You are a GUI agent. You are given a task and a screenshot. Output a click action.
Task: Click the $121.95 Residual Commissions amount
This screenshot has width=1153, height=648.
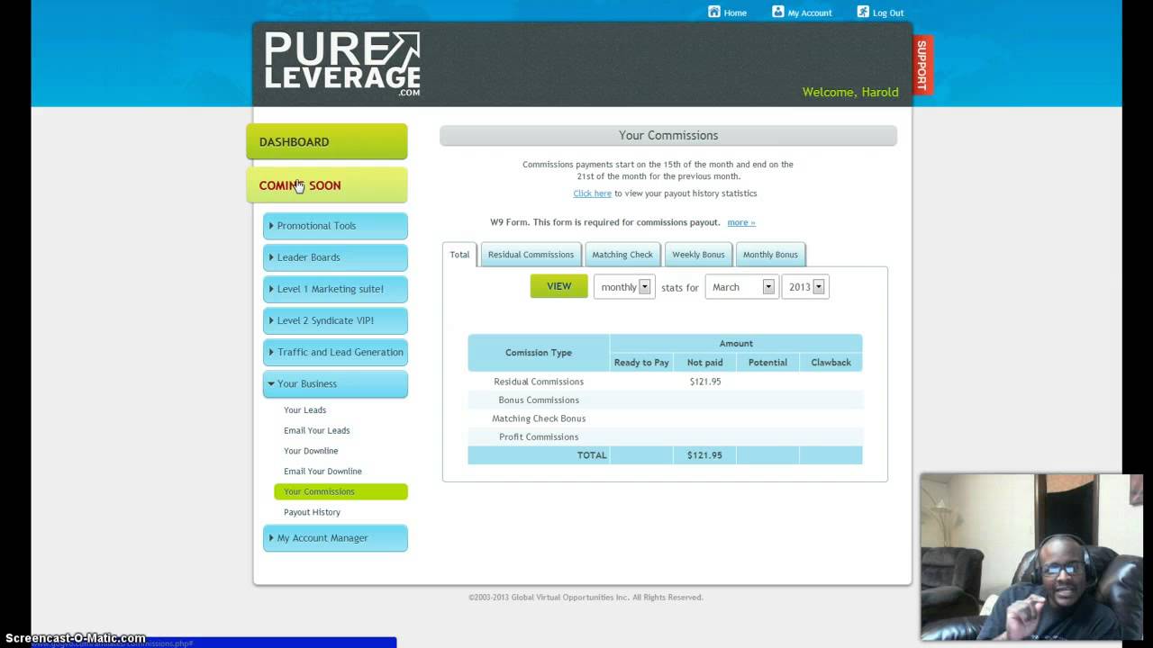pyautogui.click(x=705, y=382)
